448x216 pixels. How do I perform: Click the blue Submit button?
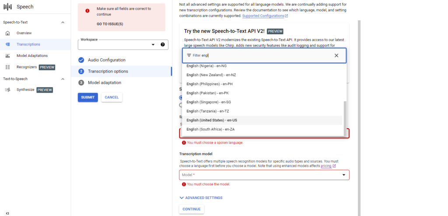(87, 98)
